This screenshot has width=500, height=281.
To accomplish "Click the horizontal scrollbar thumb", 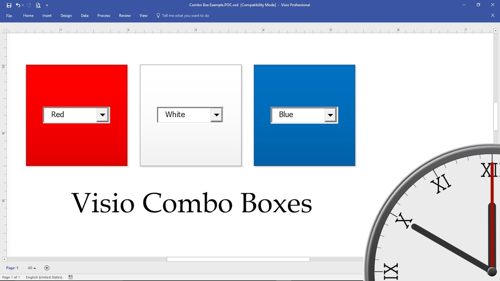I will [238, 259].
